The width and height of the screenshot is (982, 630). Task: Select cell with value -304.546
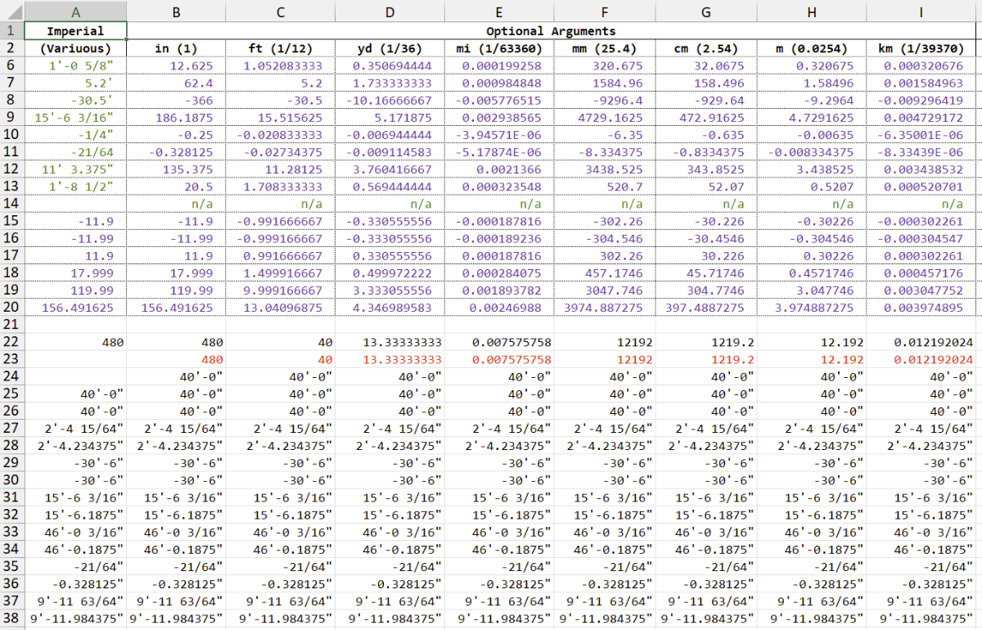click(x=604, y=238)
